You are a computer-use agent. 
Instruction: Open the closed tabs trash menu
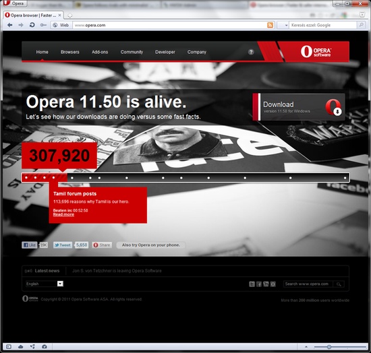362,15
